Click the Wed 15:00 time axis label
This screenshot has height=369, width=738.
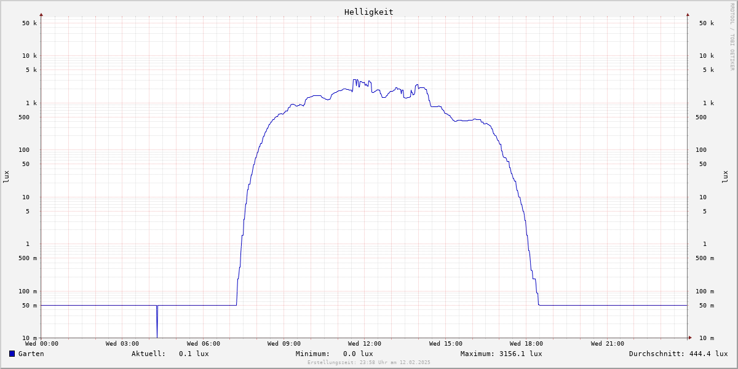446,344
